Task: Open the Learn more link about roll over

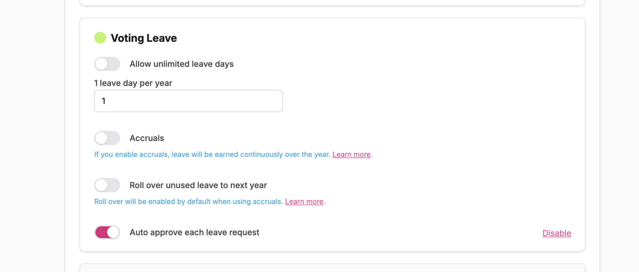Action: pyautogui.click(x=304, y=202)
